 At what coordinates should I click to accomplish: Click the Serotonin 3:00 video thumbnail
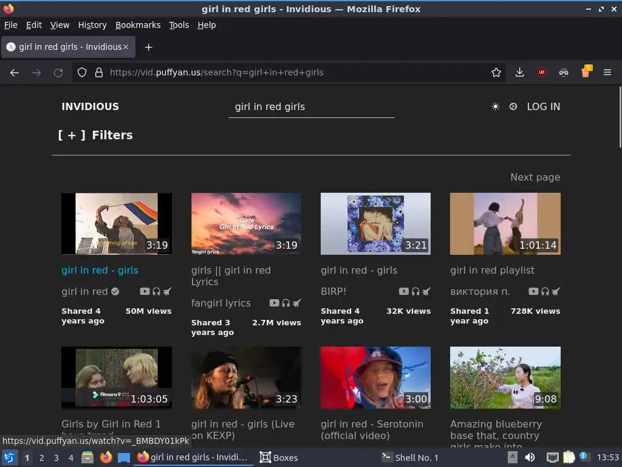pyautogui.click(x=375, y=377)
